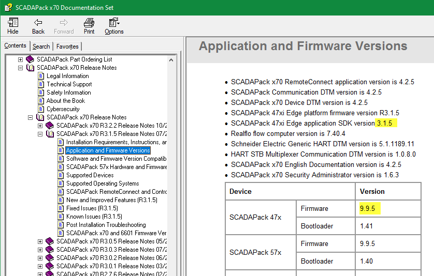This screenshot has width=434, height=276.
Task: Open Technical Support topic
Action: coord(69,84)
